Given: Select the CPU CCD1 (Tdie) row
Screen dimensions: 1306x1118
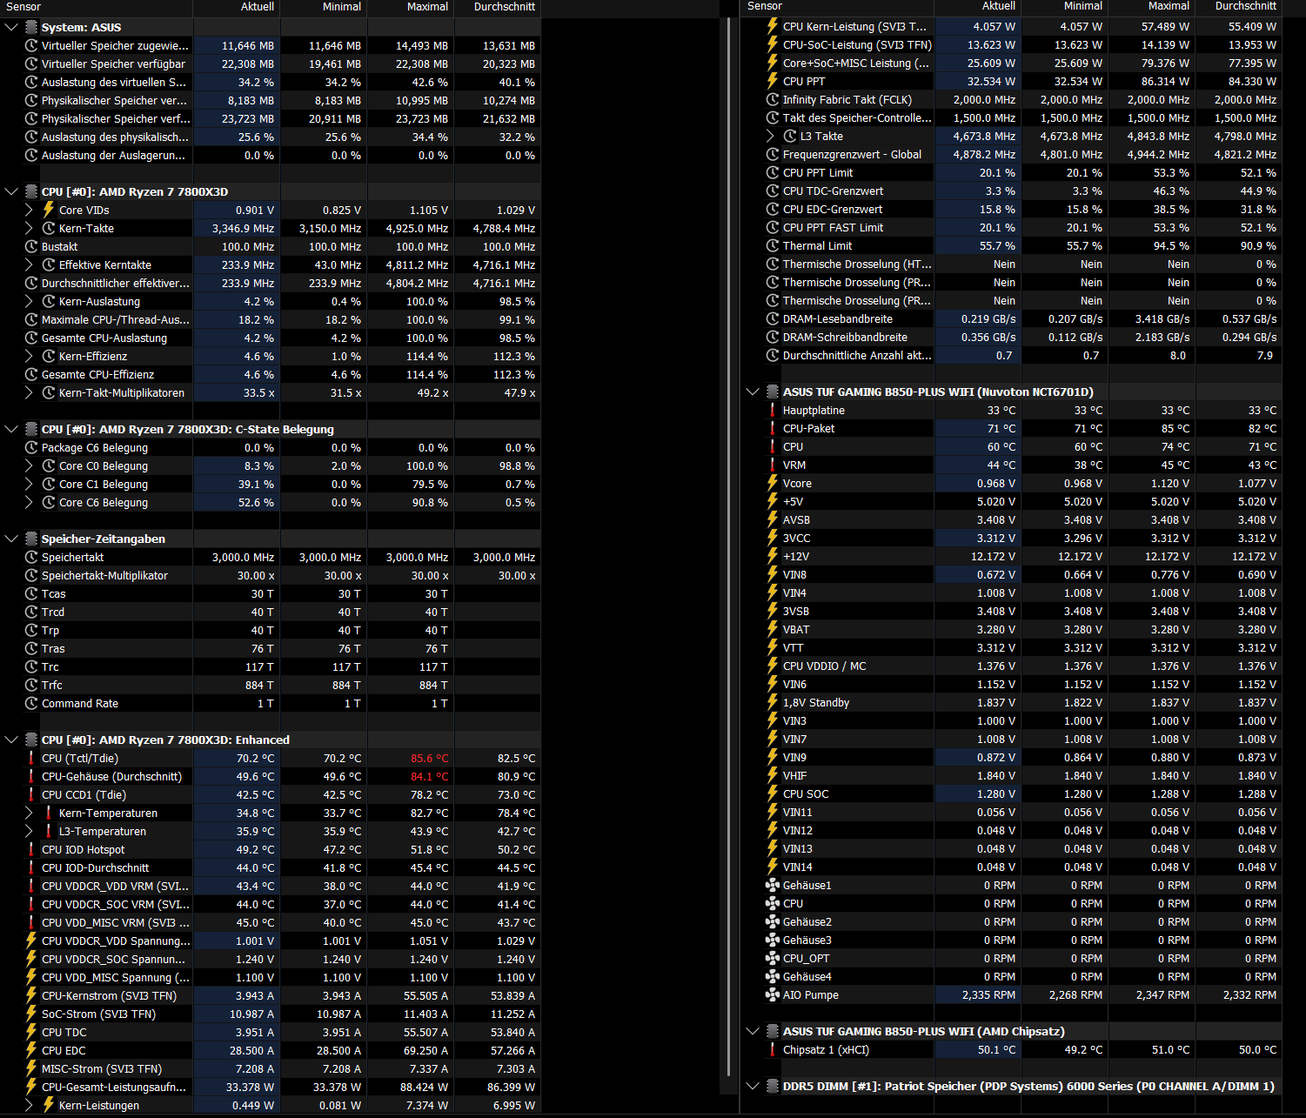Looking at the screenshot, I should (x=271, y=794).
